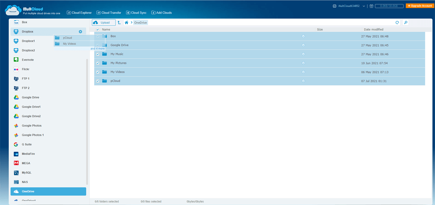Sort by Date modified column
This screenshot has height=205, width=435.
point(374,30)
